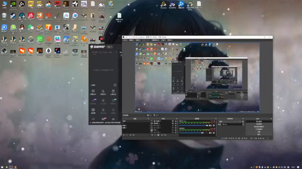
Task: Adjust first mixer channel volume slider
Action: (194, 125)
